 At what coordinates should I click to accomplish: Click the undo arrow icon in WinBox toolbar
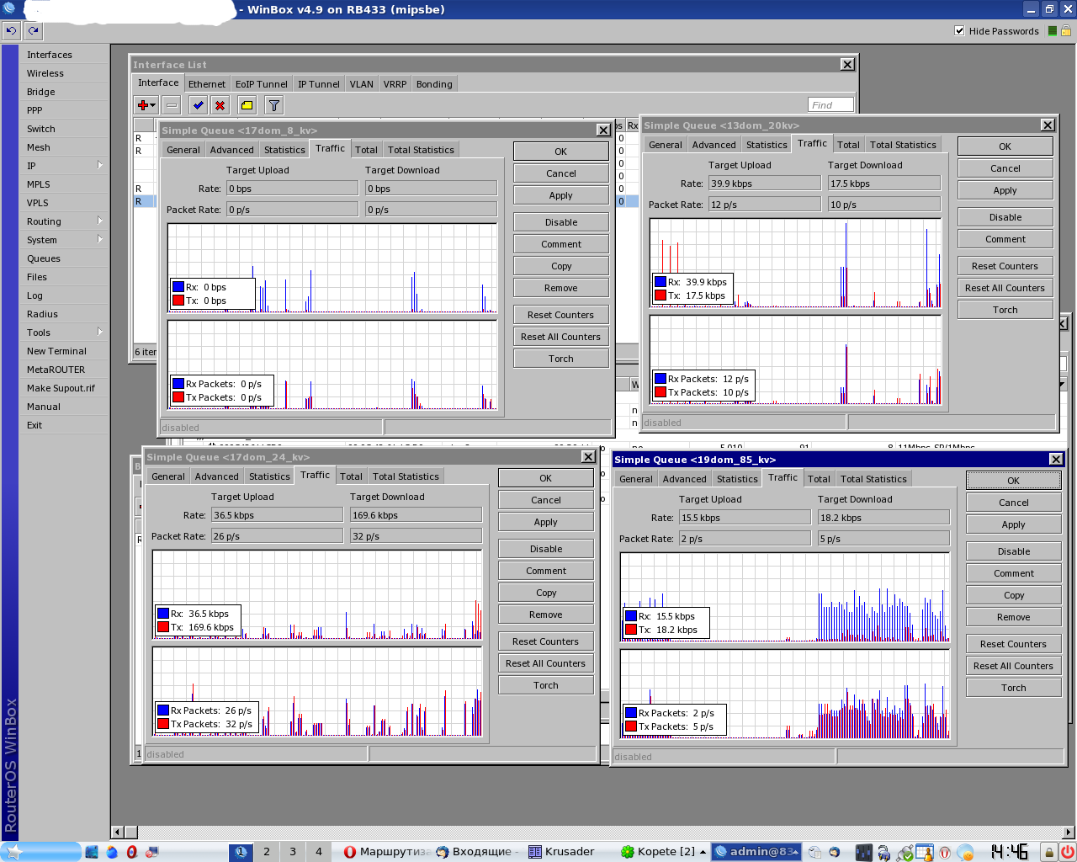pos(11,30)
